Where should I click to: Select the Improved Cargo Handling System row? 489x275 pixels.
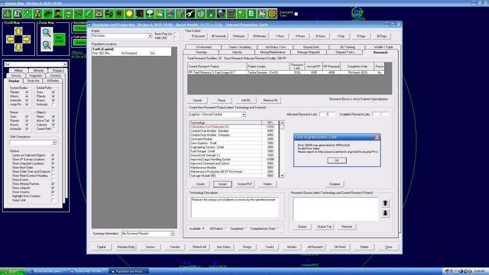click(x=234, y=159)
